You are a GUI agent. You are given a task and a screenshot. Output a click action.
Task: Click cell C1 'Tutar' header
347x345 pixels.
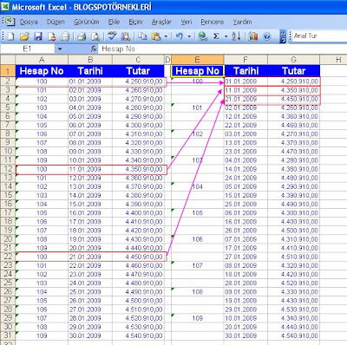[x=138, y=71]
